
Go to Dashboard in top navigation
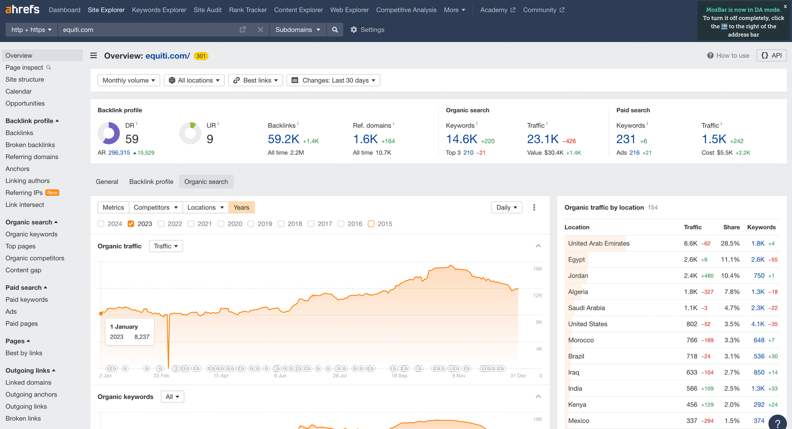point(64,10)
